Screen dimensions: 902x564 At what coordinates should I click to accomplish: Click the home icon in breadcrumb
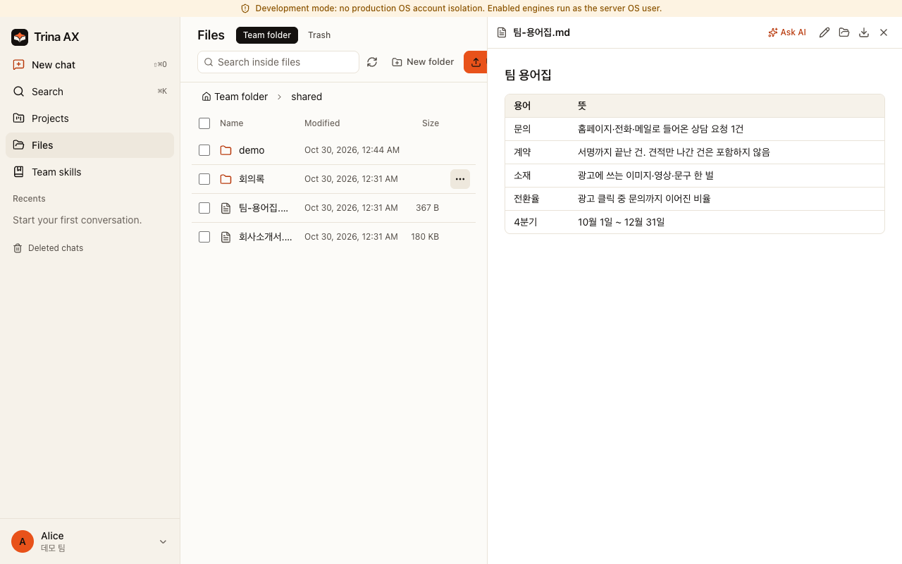[x=206, y=97]
